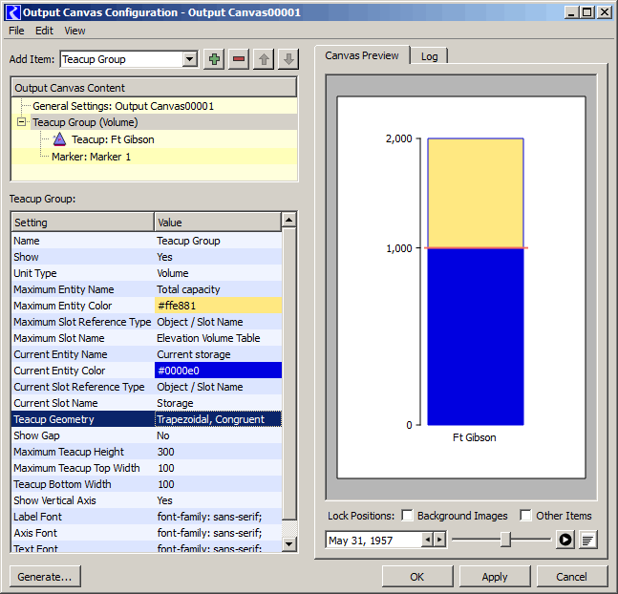Click the red minus remove item icon
The height and width of the screenshot is (594, 618).
[x=239, y=59]
